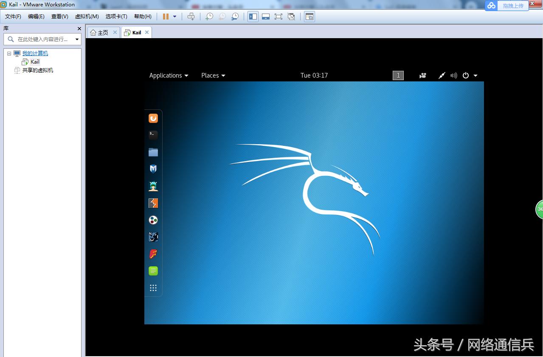Switch to the 主页 tab
This screenshot has height=357, width=543.
(x=102, y=32)
